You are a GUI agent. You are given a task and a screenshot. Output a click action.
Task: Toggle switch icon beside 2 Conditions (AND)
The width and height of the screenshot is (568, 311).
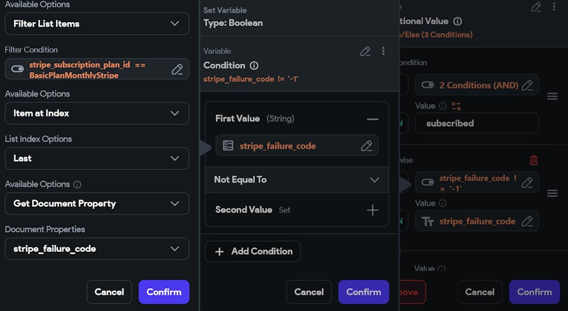[x=428, y=85]
